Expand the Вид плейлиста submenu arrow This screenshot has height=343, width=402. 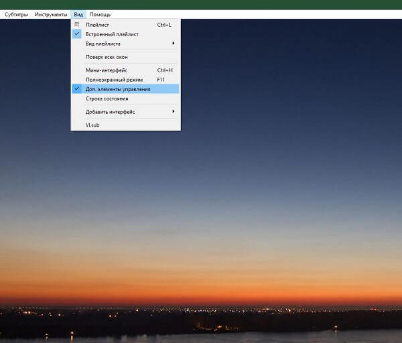[174, 44]
